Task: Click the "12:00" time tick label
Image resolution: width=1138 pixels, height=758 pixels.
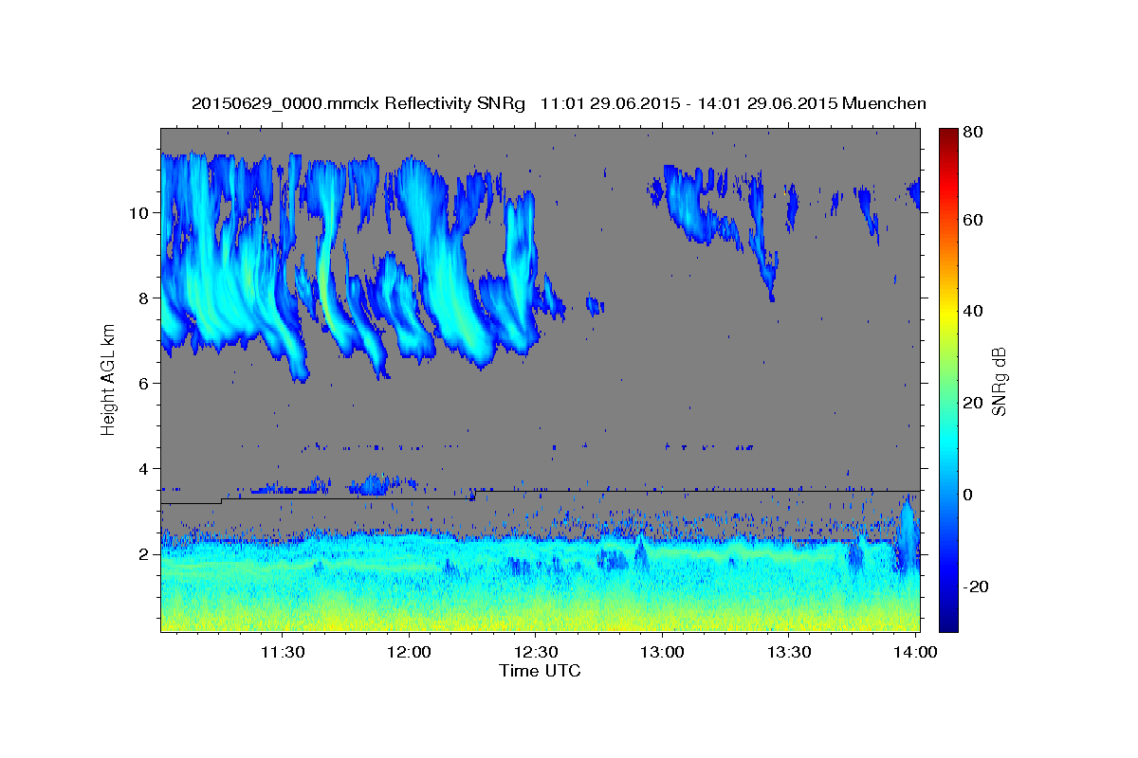Action: (x=409, y=653)
